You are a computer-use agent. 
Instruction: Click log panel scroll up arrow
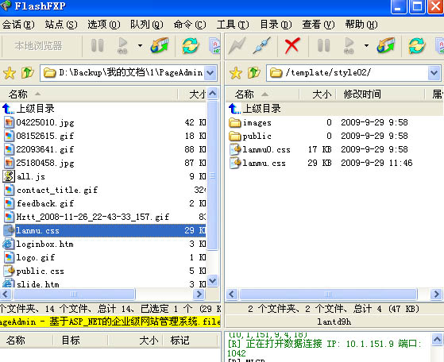coord(437,340)
